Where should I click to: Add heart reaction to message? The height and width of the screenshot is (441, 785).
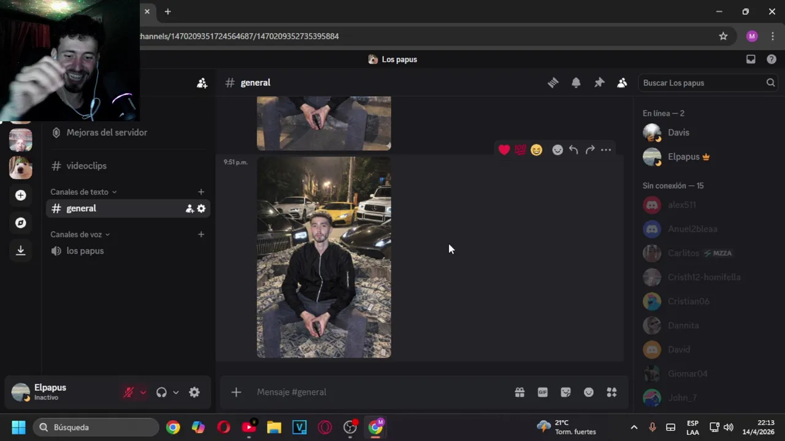504,150
